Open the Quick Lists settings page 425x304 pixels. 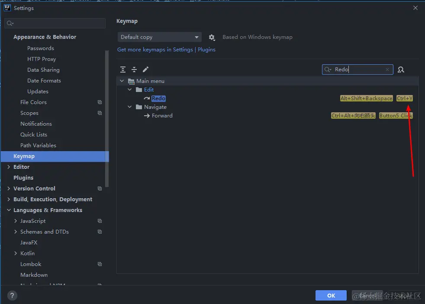click(34, 135)
